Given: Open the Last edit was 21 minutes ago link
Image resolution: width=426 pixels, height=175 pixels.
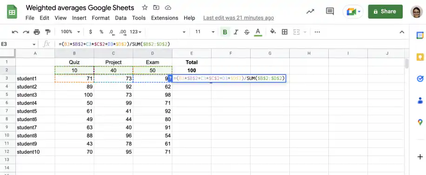Looking at the screenshot, I should pos(239,18).
